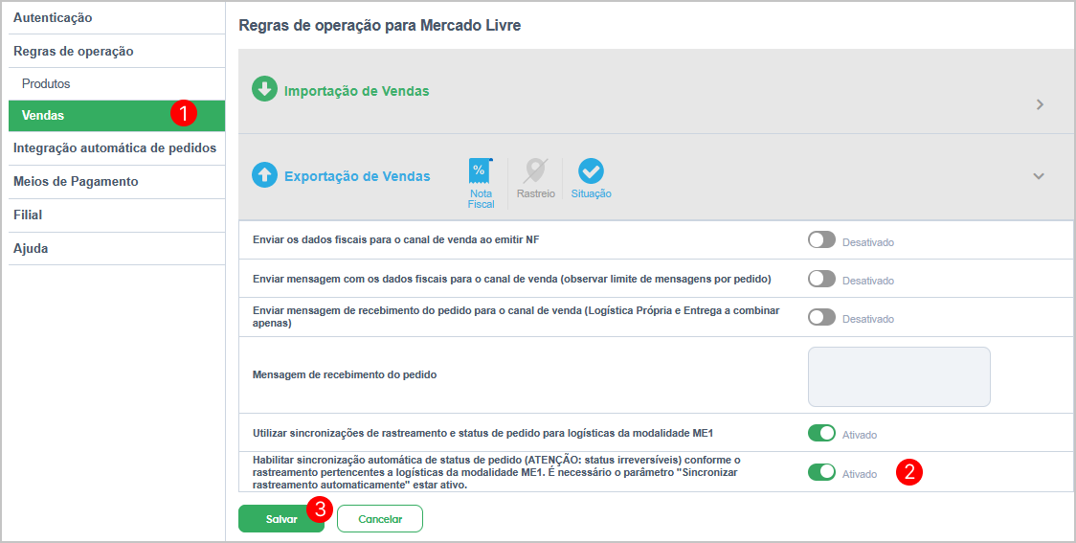Click the Cancelar button
Screen dimensions: 1076x543
(x=380, y=519)
